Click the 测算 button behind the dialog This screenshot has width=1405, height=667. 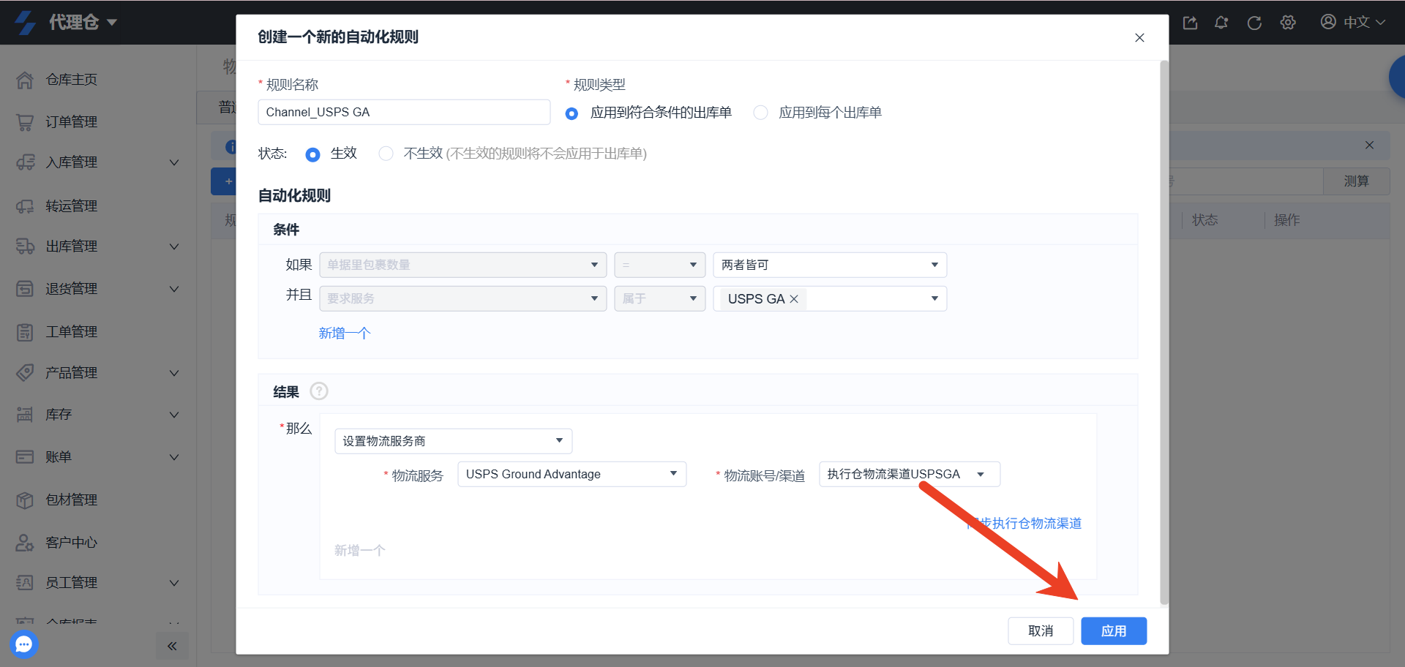pyautogui.click(x=1356, y=181)
